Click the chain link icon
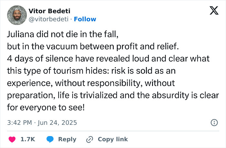The height and width of the screenshot is (148, 226). tap(89, 139)
